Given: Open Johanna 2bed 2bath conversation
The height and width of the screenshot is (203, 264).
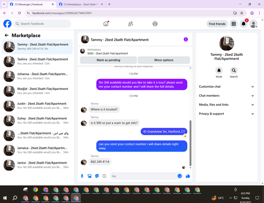Looking at the screenshot, I should (37, 76).
